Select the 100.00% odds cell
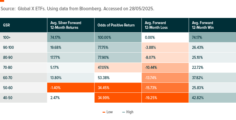The width and height of the screenshot is (236, 120). [105, 38]
